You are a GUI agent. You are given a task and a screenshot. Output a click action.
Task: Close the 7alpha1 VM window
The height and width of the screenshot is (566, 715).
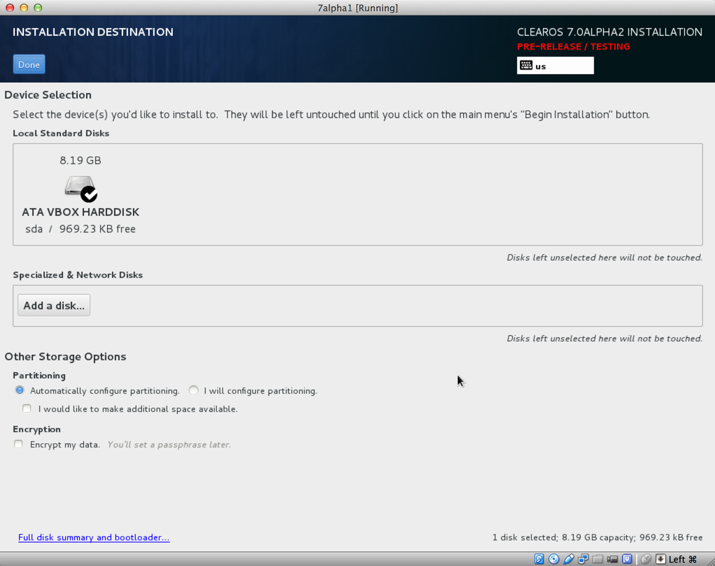coord(10,8)
